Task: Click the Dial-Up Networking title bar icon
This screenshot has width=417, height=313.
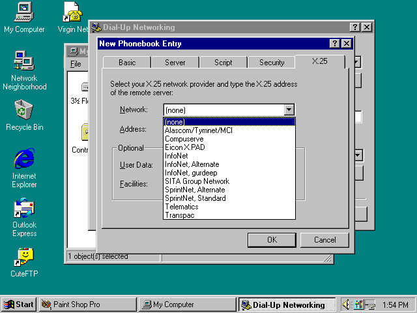Action: [x=96, y=27]
